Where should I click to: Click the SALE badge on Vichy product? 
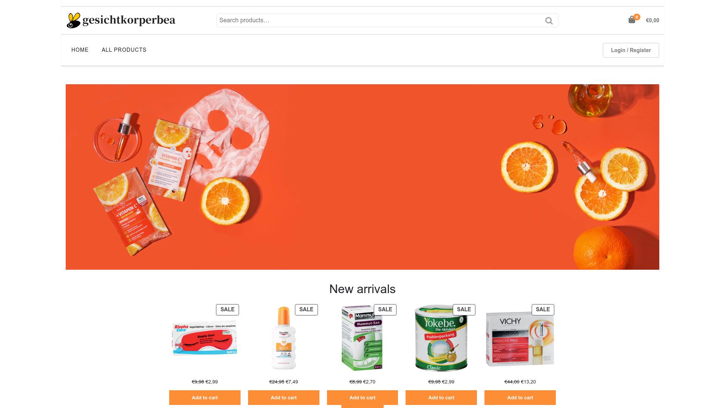pyautogui.click(x=543, y=309)
